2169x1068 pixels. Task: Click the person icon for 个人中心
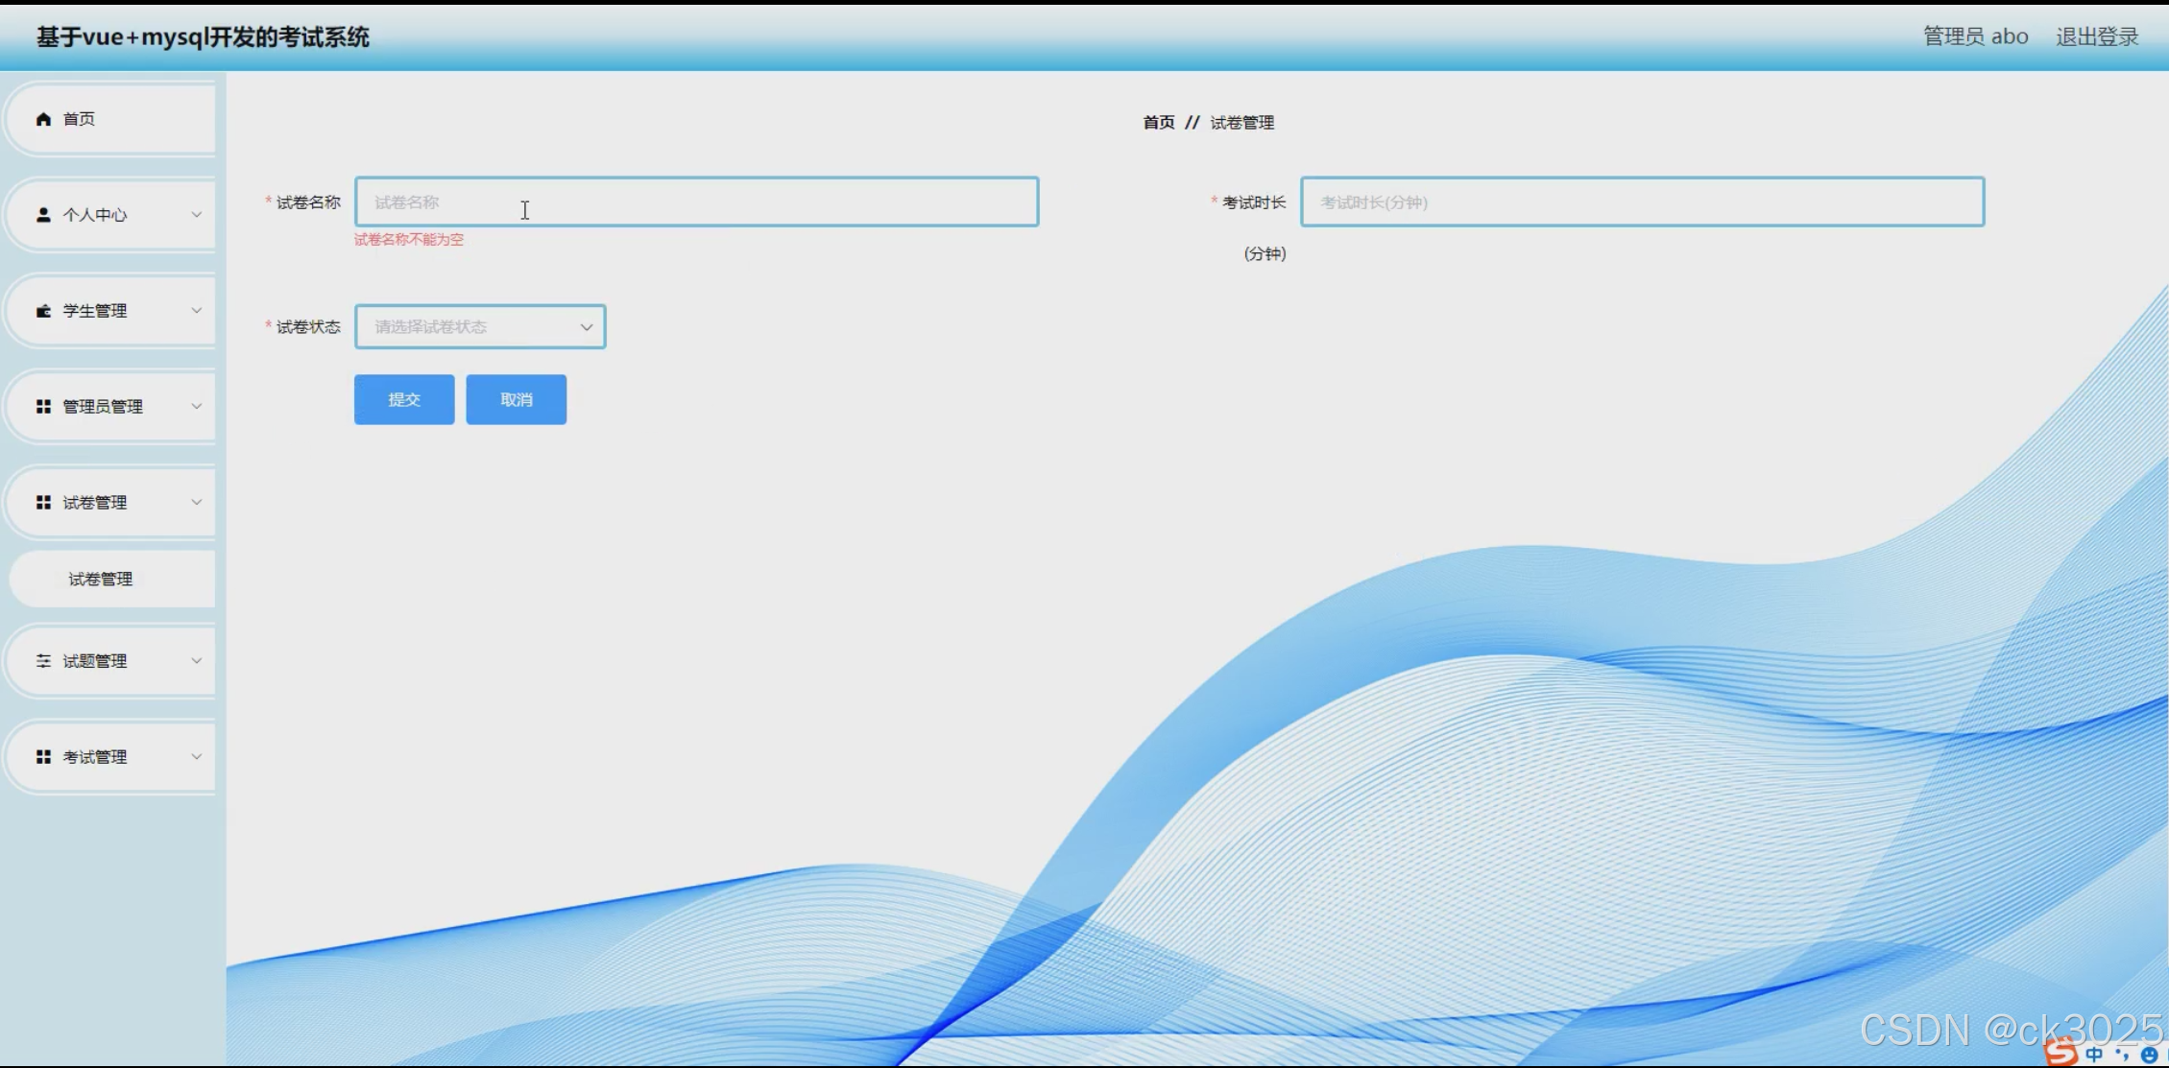(43, 215)
